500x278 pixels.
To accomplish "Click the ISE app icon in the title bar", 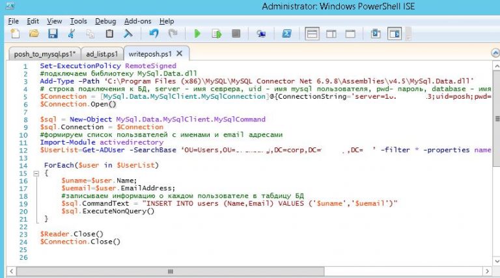I will coord(10,5).
